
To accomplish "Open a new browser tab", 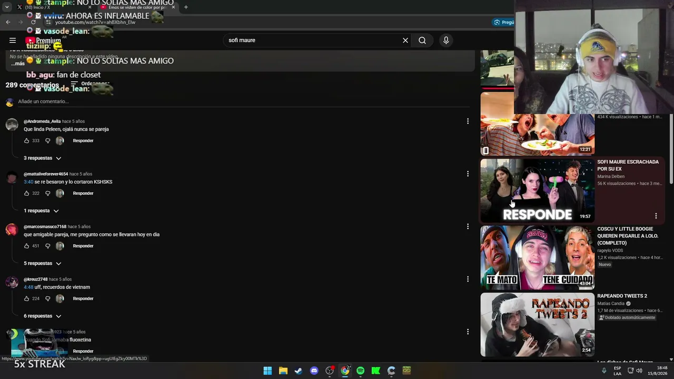I will (x=186, y=7).
